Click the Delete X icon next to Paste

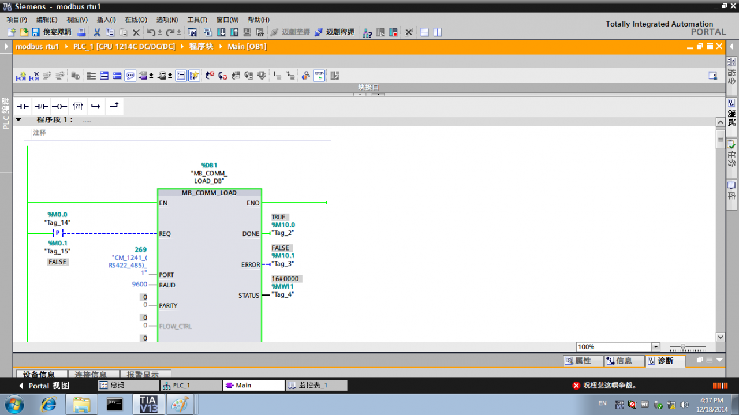tap(136, 32)
